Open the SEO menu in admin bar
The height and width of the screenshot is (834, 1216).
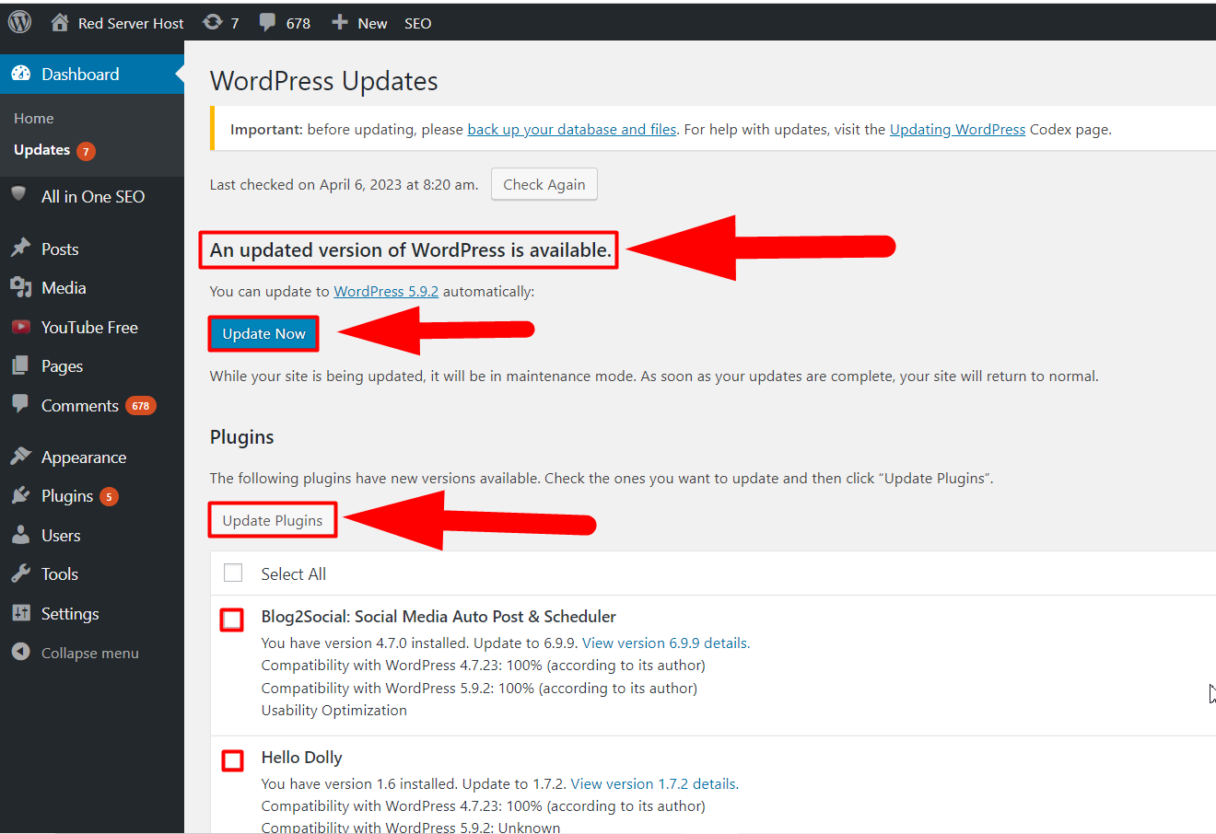(x=417, y=23)
